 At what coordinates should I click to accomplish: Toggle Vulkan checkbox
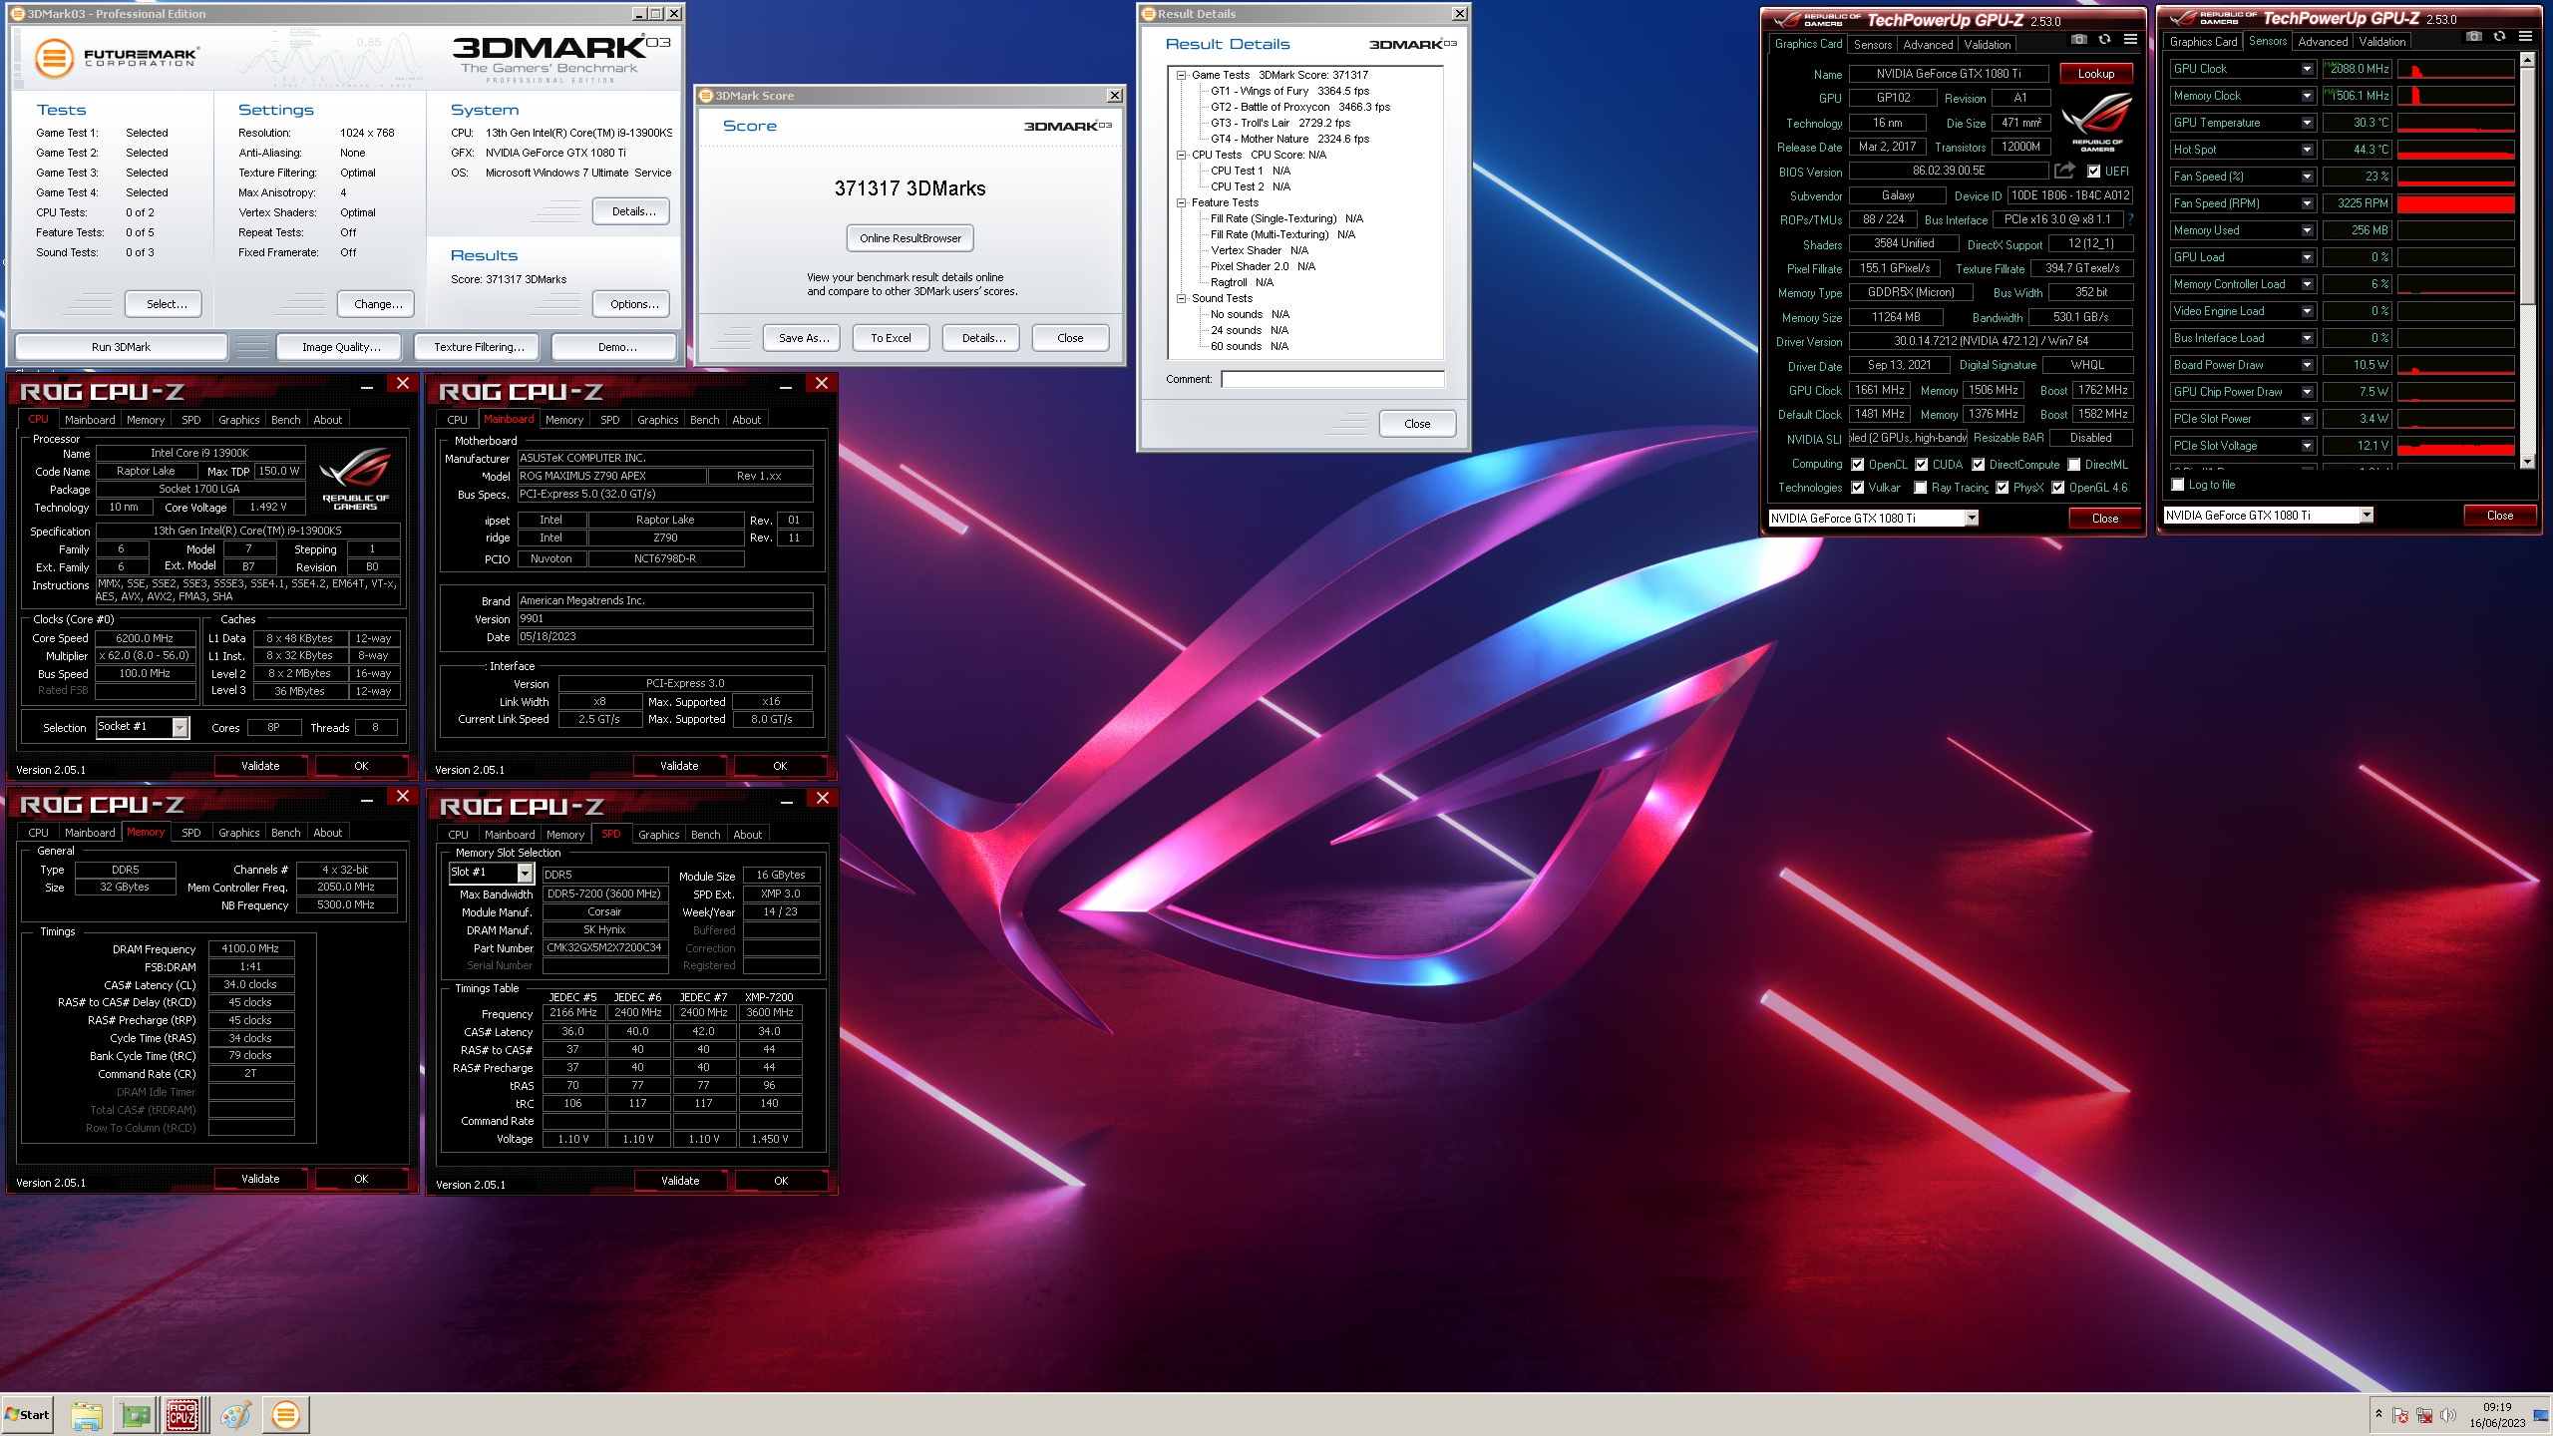click(1858, 488)
